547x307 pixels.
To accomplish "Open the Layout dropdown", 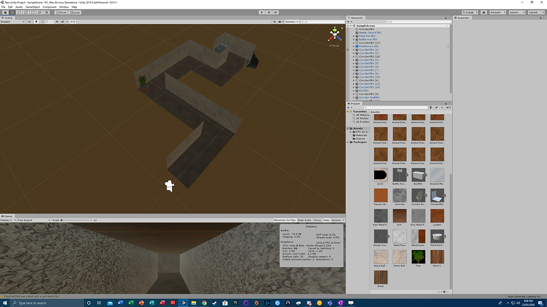I will click(x=535, y=12).
